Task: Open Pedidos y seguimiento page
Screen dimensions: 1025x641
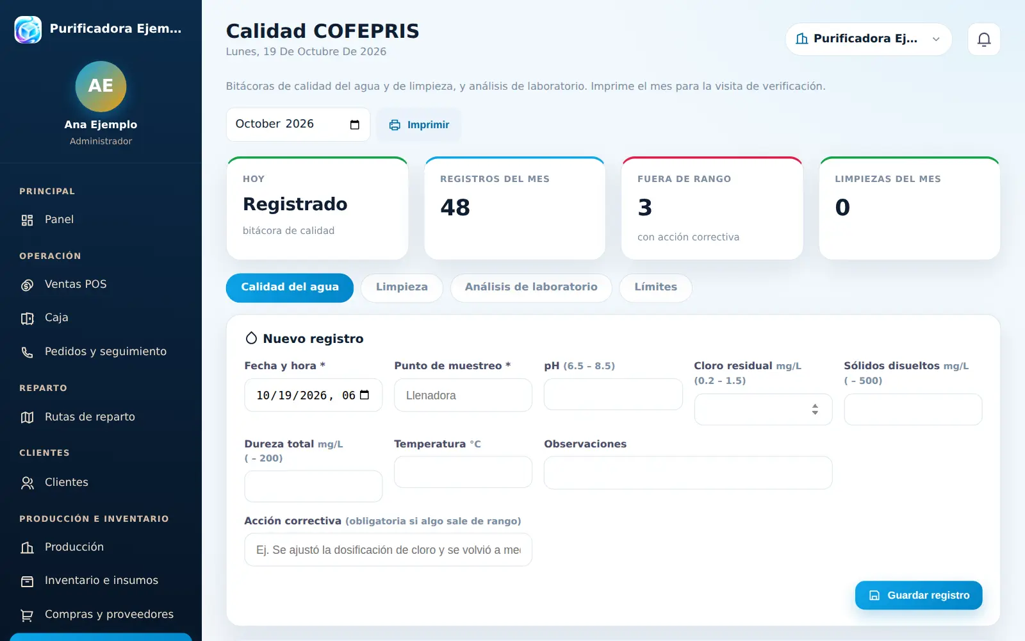Action: 101,352
